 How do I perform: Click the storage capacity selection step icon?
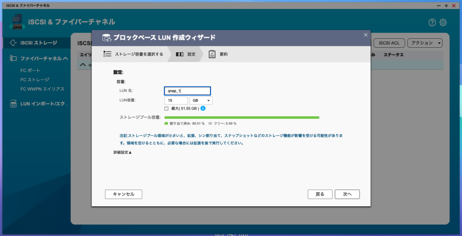coord(107,54)
